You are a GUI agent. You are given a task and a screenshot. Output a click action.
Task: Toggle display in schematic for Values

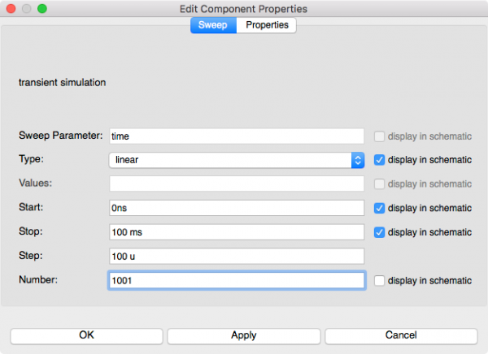click(380, 184)
